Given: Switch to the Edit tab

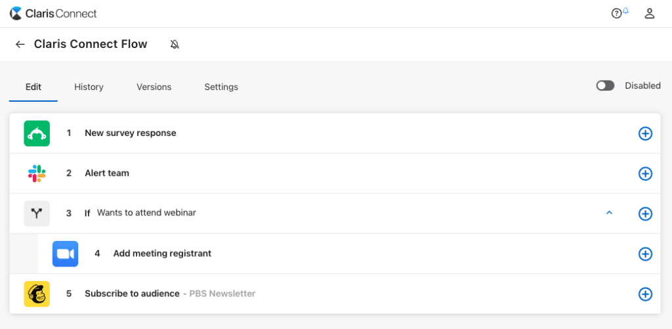Looking at the screenshot, I should click(33, 87).
